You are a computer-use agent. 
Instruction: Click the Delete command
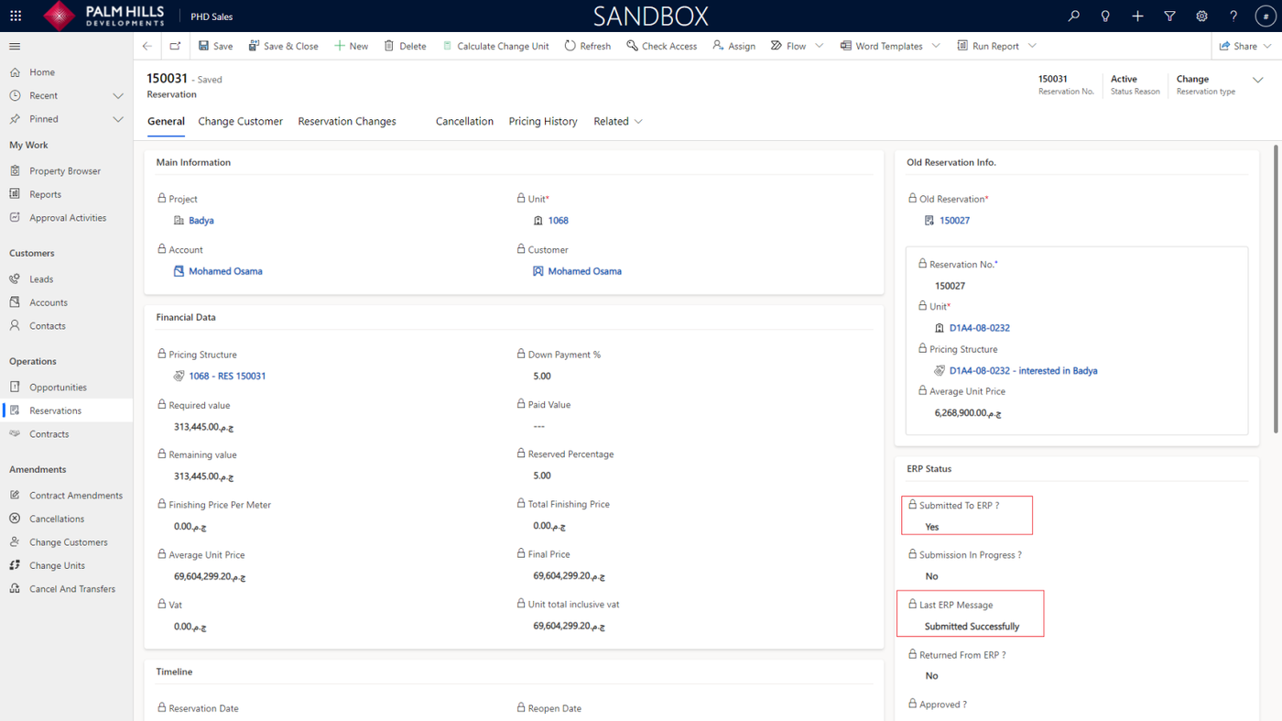point(405,46)
